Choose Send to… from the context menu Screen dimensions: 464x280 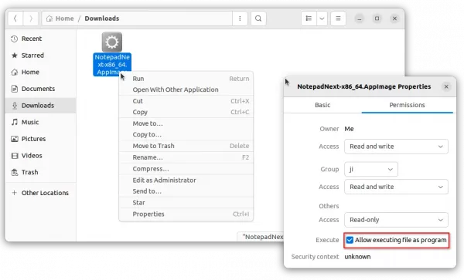coord(186,191)
